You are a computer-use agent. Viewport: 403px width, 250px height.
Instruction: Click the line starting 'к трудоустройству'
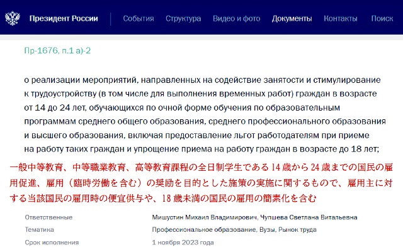click(200, 94)
